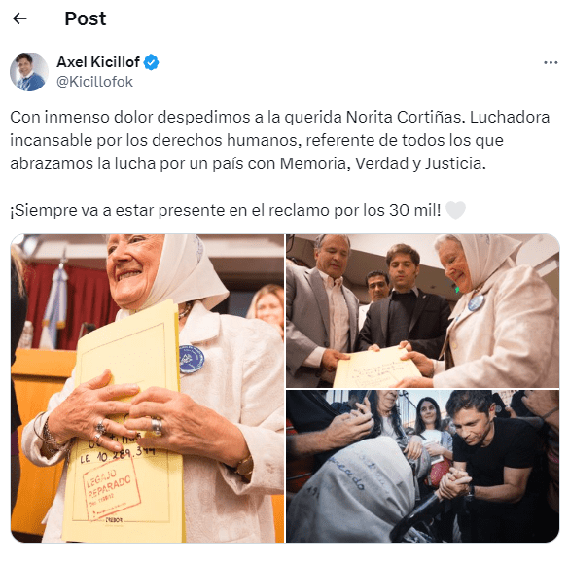Screen dimensions: 569x563
Task: Open photo of woman holding yellow folder
Action: tap(147, 388)
